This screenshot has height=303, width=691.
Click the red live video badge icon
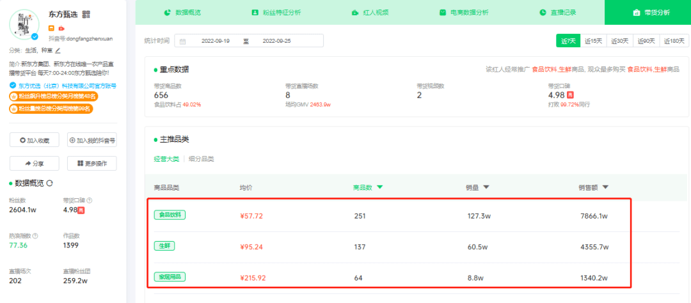point(61,27)
